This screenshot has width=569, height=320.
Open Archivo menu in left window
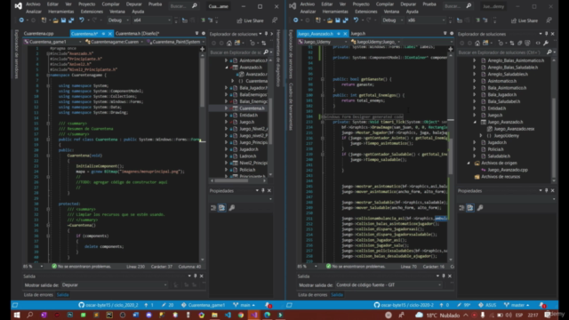33,4
